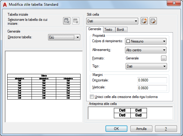Expand the Colore di riempimento dropdown
Screen dimensions: 183x136
pos(146,41)
